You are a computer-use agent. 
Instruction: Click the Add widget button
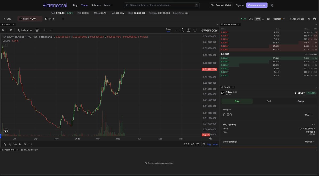(296, 19)
